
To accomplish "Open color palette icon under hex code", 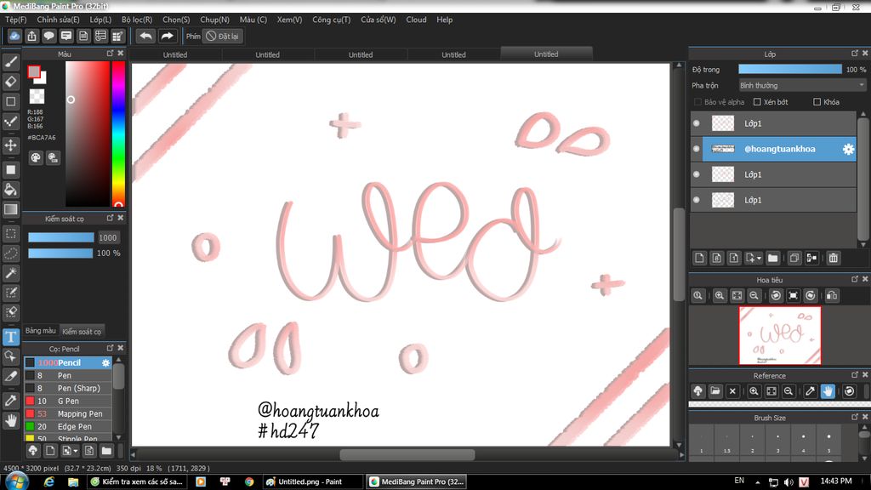I will tap(36, 157).
